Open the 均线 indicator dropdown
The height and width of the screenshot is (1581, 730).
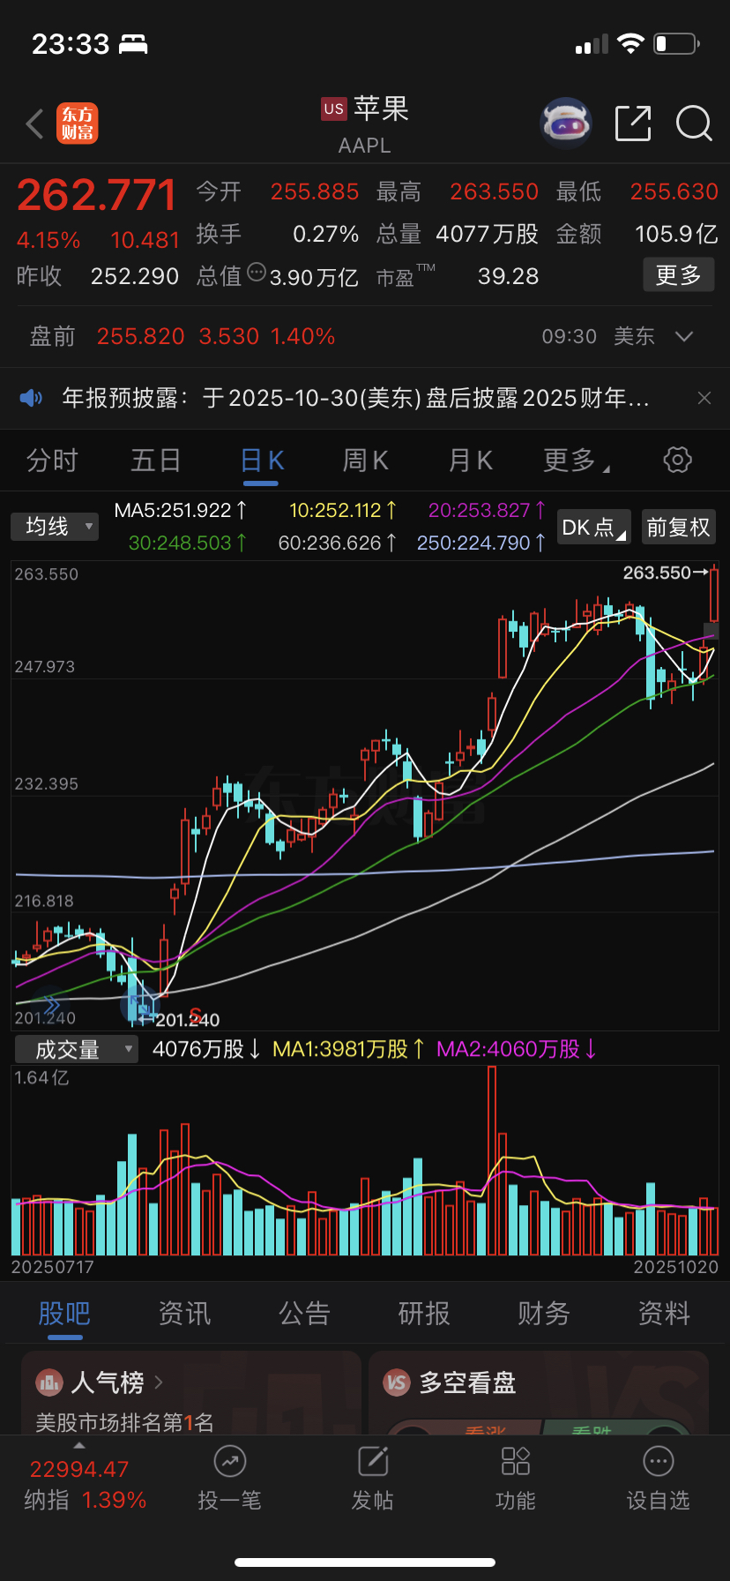pos(55,527)
